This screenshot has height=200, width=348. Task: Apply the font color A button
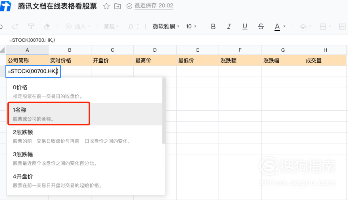click(277, 27)
